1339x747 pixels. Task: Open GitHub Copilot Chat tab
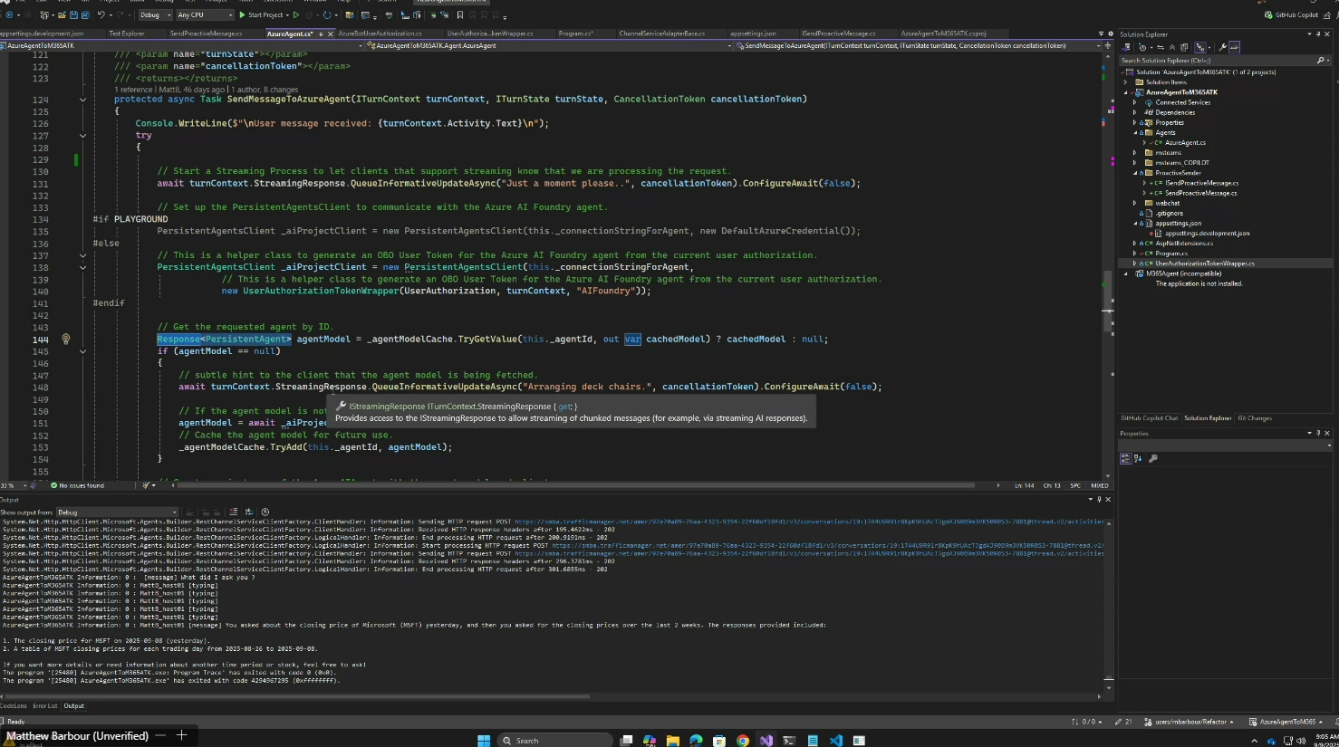point(1149,418)
